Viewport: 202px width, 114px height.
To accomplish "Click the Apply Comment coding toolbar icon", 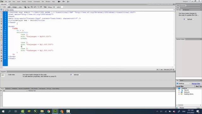I will point(1,43).
